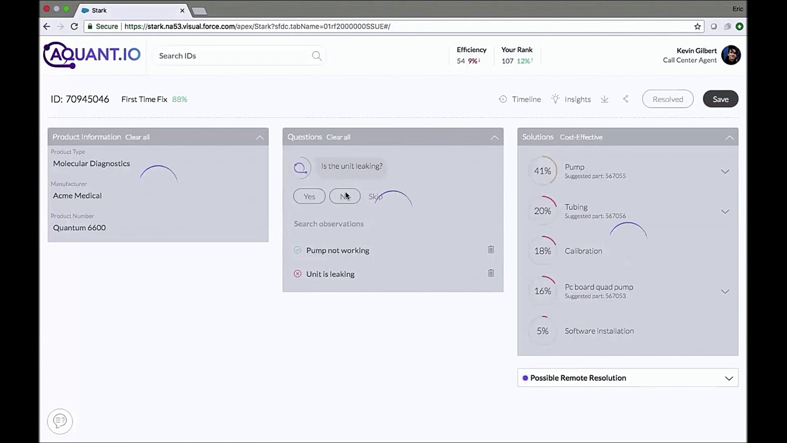Click the question loop icon beside 'Is the unit leaking?'

[300, 167]
